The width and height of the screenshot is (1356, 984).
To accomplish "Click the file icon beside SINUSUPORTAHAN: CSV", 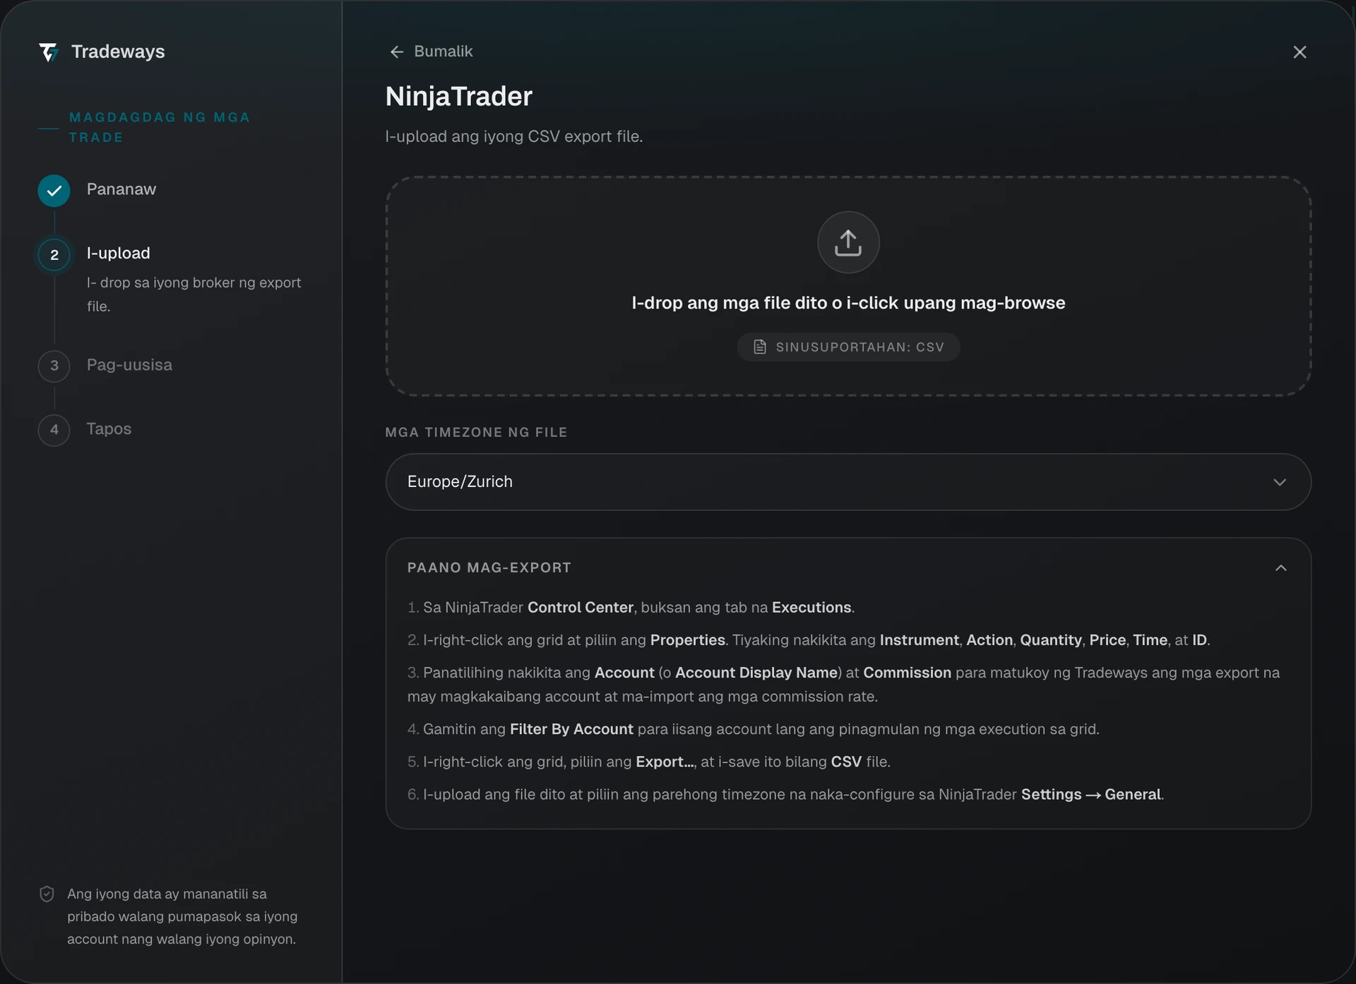I will pos(760,347).
